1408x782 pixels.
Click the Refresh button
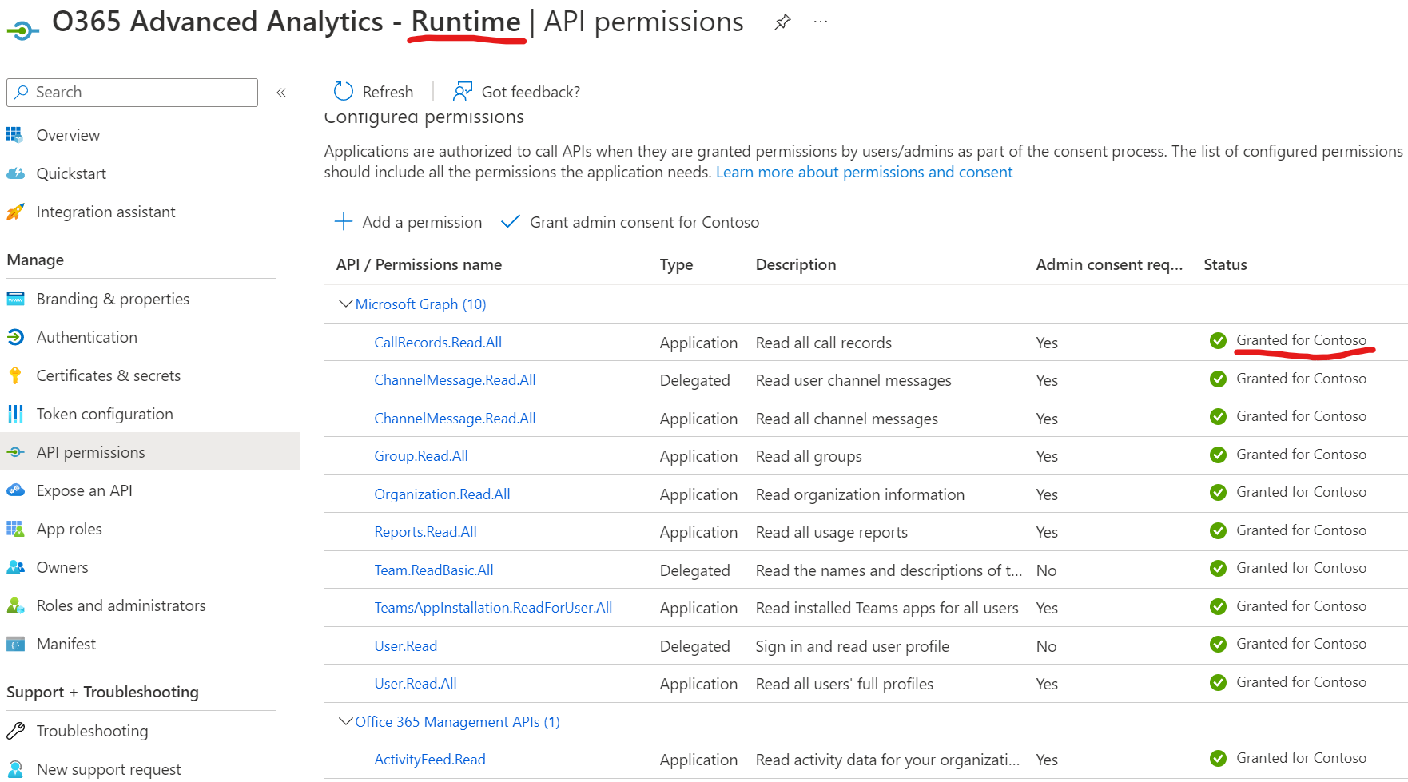(374, 92)
